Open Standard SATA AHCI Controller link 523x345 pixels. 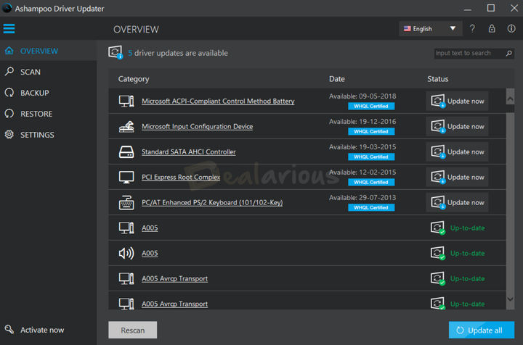189,151
